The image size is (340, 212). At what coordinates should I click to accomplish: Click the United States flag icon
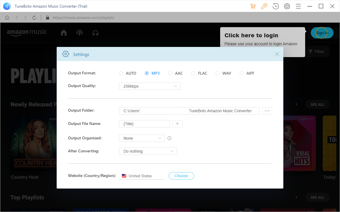124,176
